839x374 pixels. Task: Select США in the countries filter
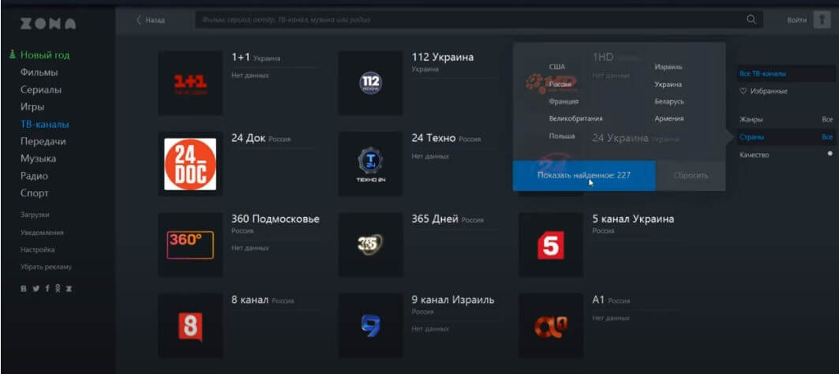(x=556, y=67)
